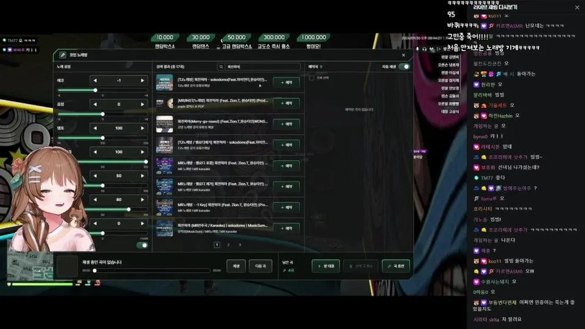Click the 300,000 reward label
This screenshot has width=585, height=329.
(274, 38)
